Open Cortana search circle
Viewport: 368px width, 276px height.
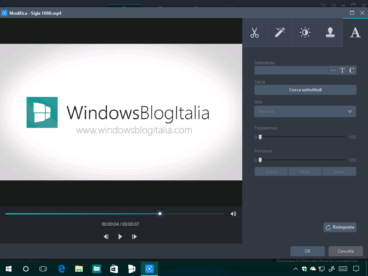coord(26,269)
